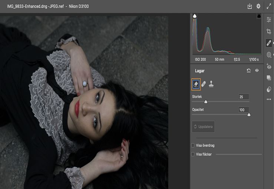Click the save image icon in title bar
Image resolution: width=274 pixels, height=189 pixels.
tap(250, 6)
